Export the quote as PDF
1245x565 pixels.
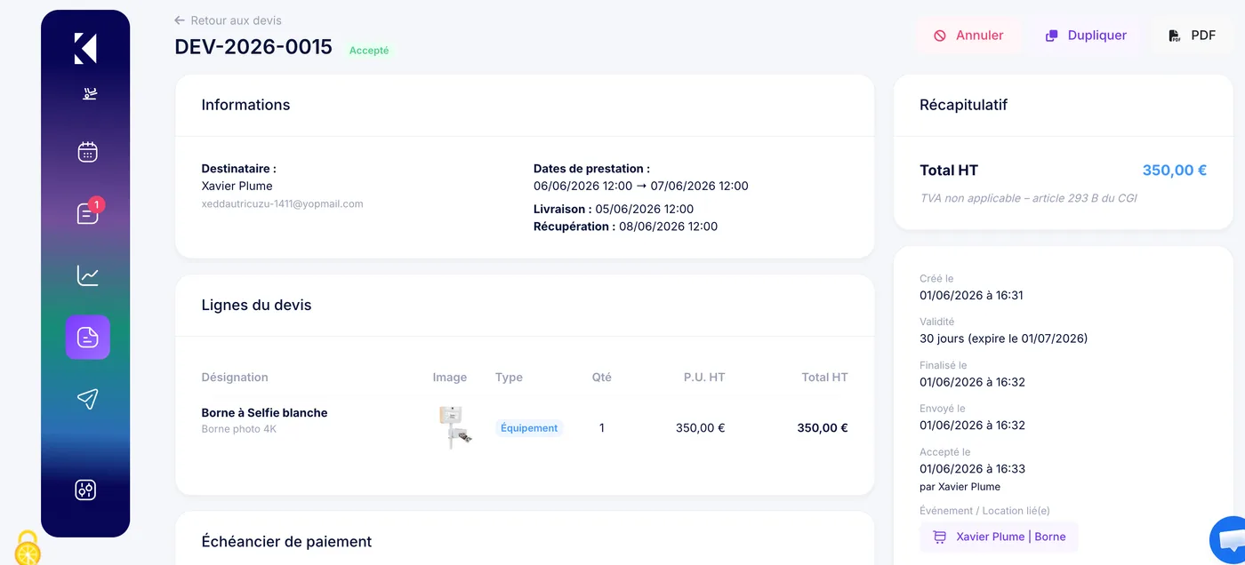pyautogui.click(x=1192, y=36)
